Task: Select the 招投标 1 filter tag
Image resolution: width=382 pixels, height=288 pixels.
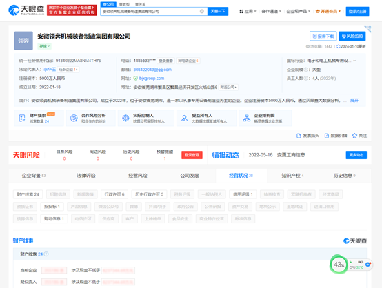Action: (52, 207)
